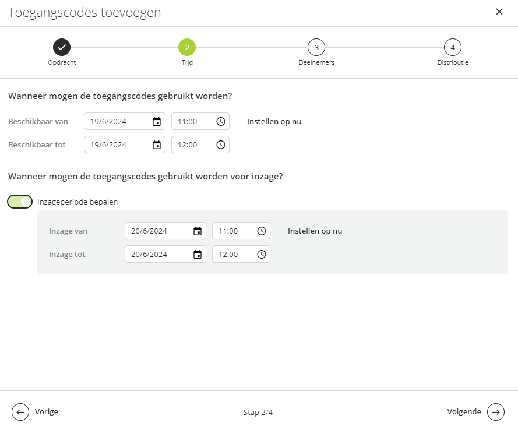518x430 pixels.
Task: Open calendar picker for Beschikbaar van date
Action: click(157, 122)
